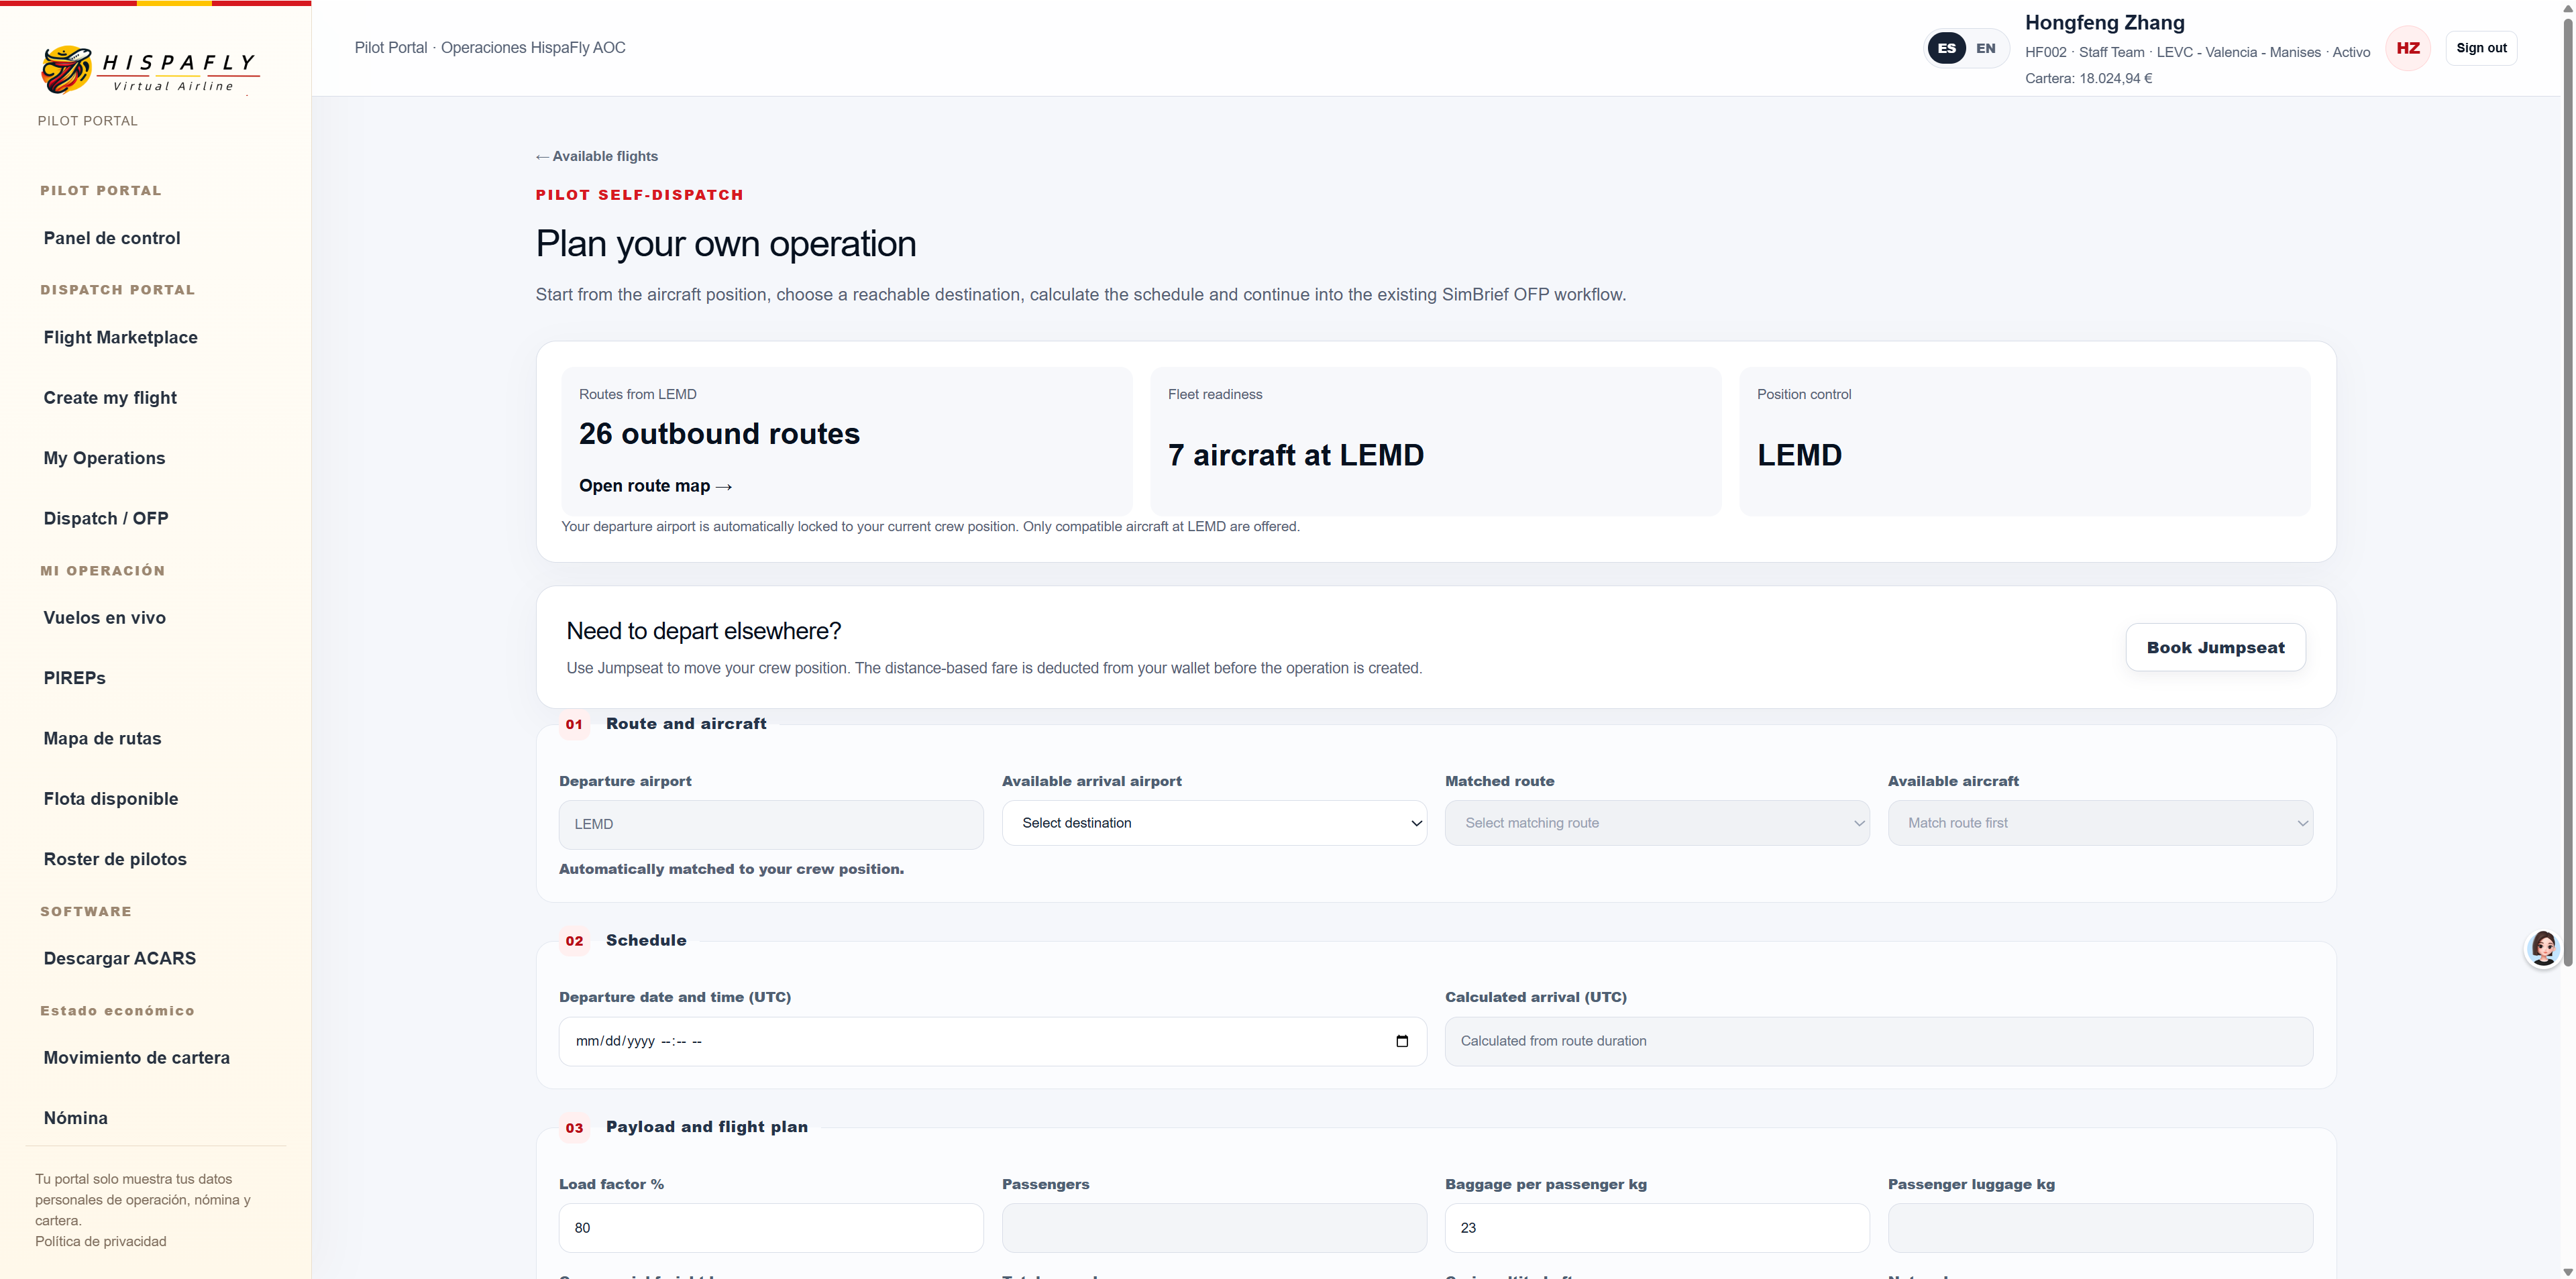Open the HZ user avatar
The height and width of the screenshot is (1279, 2576).
coord(2408,48)
